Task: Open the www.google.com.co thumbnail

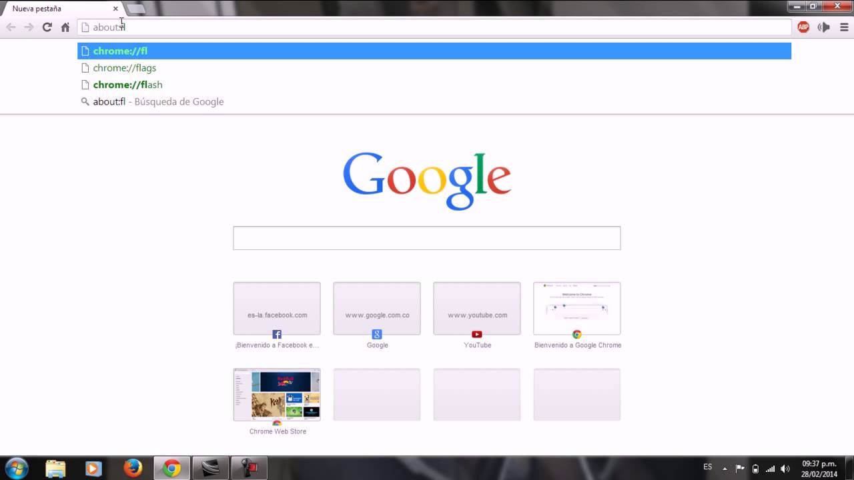Action: [377, 308]
